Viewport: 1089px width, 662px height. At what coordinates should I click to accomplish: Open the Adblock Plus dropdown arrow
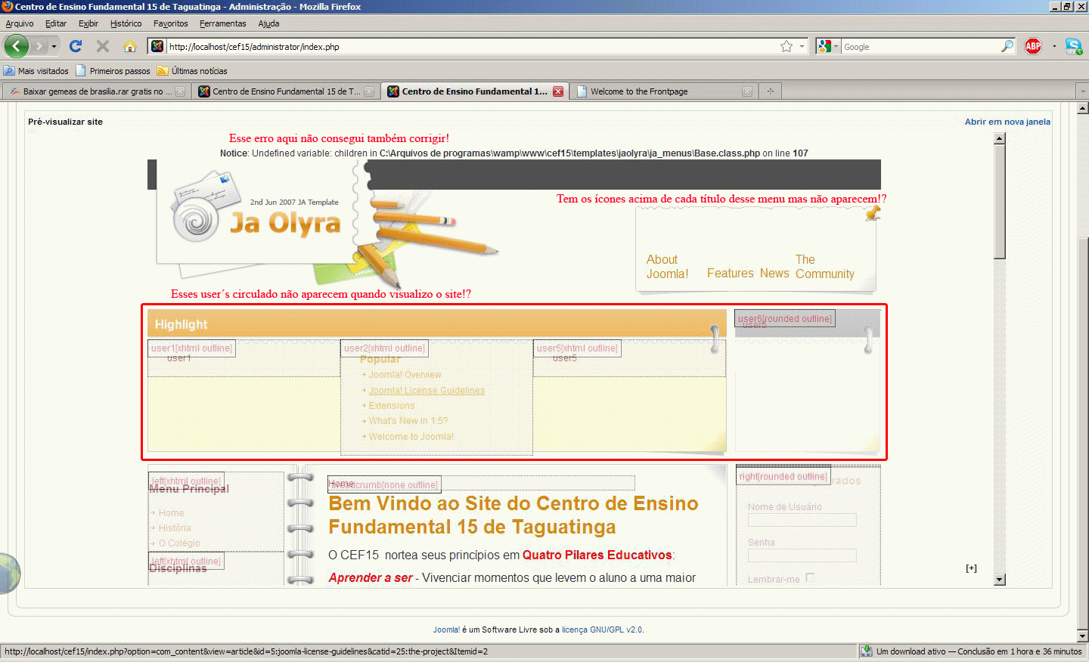pyautogui.click(x=1054, y=46)
